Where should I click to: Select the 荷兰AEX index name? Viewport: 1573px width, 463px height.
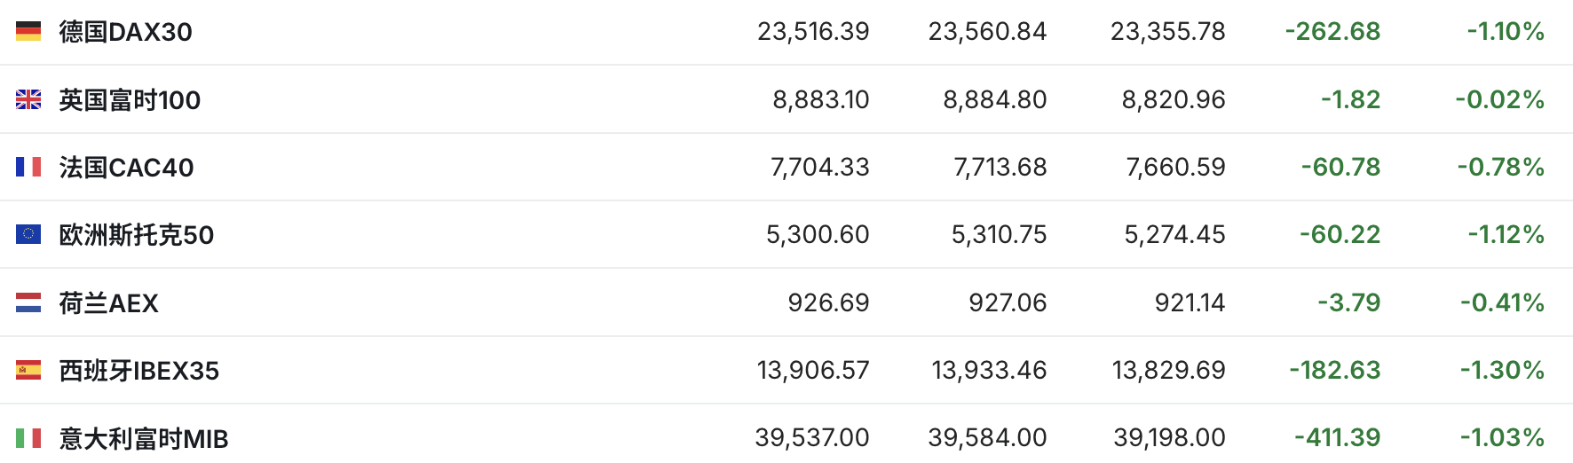tap(108, 303)
